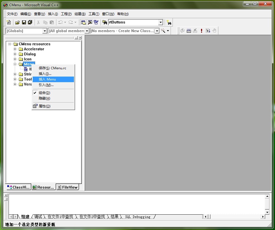Screen dimensions: 275x230
Task: Select 插入 Menu in context menu
Action: (53, 79)
